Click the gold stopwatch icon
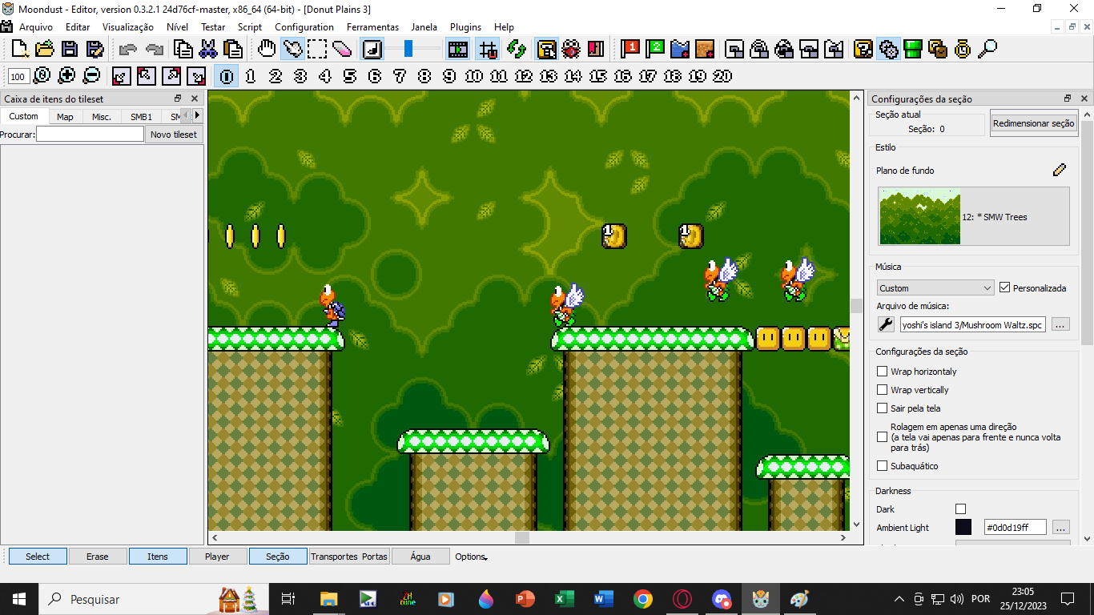 [963, 49]
